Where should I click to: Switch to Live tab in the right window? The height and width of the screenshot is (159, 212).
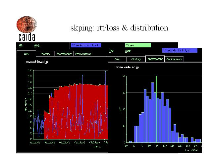[x=117, y=59]
